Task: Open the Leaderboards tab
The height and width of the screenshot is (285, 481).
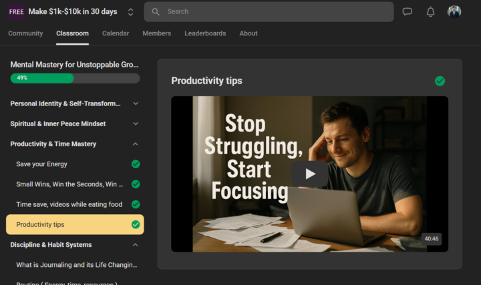Action: click(205, 33)
